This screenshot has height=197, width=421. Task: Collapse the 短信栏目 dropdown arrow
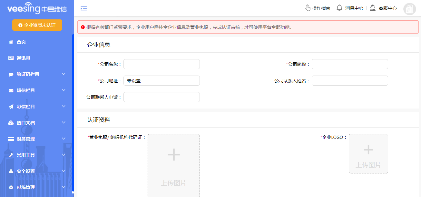[x=64, y=90]
